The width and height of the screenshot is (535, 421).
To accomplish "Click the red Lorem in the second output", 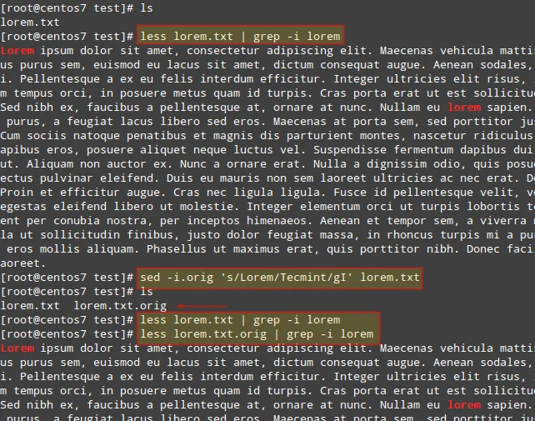I will pos(17,348).
